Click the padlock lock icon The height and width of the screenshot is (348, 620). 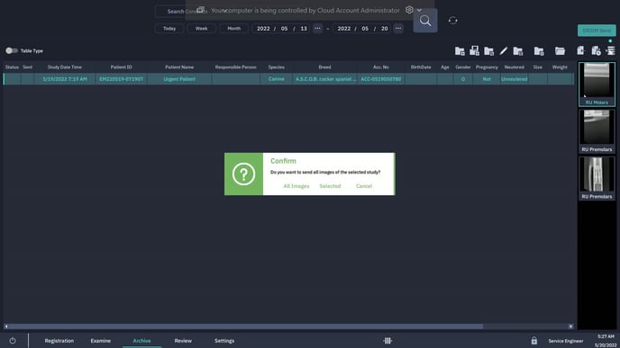click(x=533, y=341)
